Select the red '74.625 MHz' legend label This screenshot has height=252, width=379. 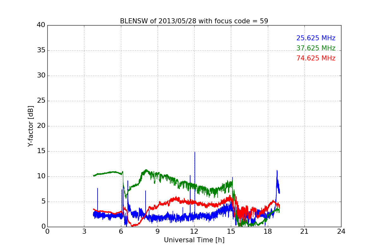pos(316,58)
